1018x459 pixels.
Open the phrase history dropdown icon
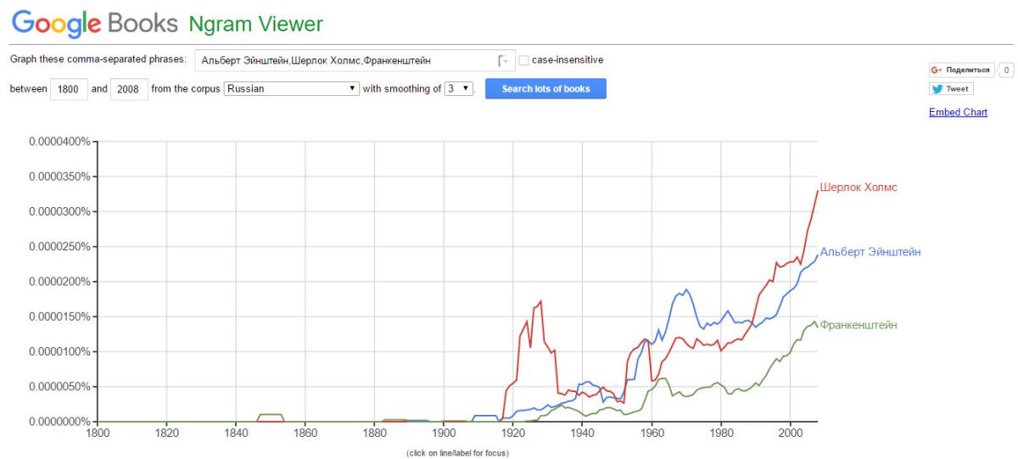[x=504, y=60]
